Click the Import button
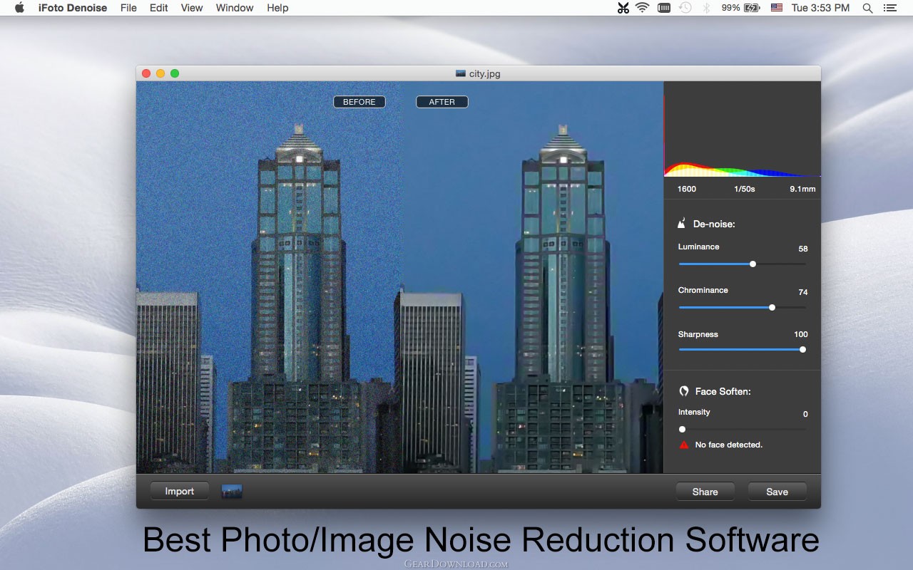This screenshot has height=570, width=913. point(180,491)
